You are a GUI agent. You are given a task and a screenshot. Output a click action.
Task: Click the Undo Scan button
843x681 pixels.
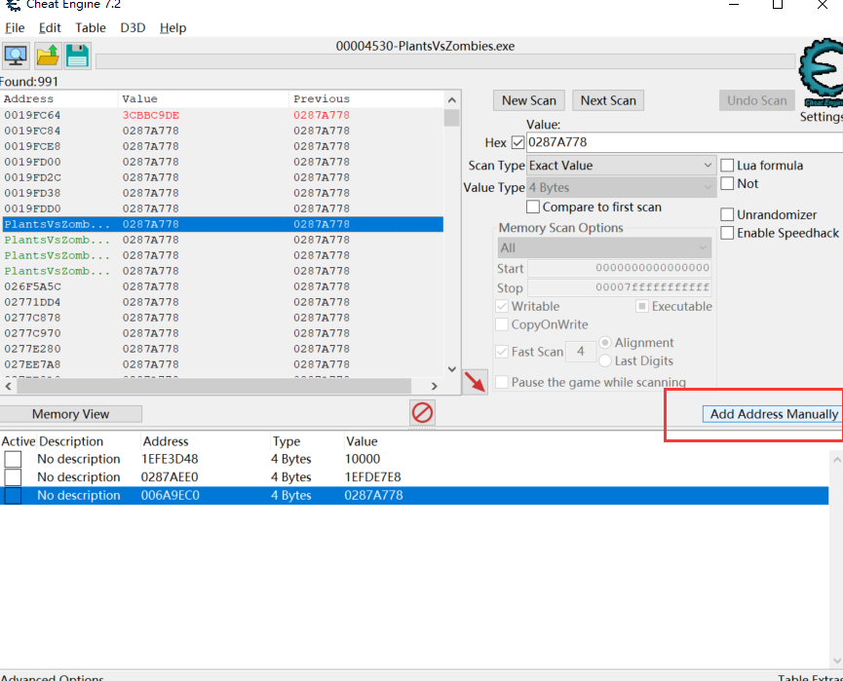coord(757,100)
